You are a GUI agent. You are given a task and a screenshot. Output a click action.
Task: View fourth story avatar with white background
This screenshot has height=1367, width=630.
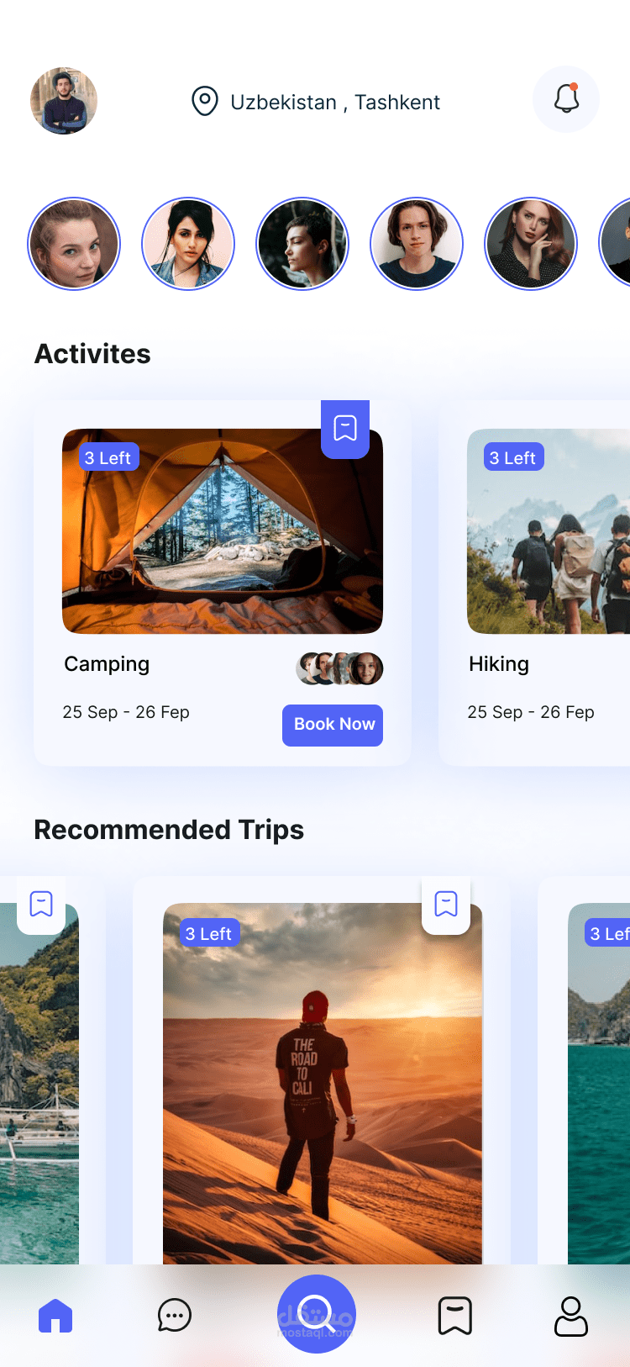coord(417,244)
